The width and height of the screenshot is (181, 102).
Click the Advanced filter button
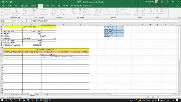click(x=87, y=15)
